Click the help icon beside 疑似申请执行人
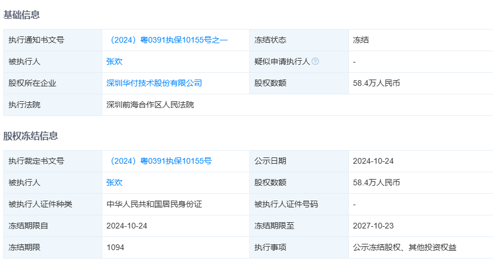 tap(315, 61)
